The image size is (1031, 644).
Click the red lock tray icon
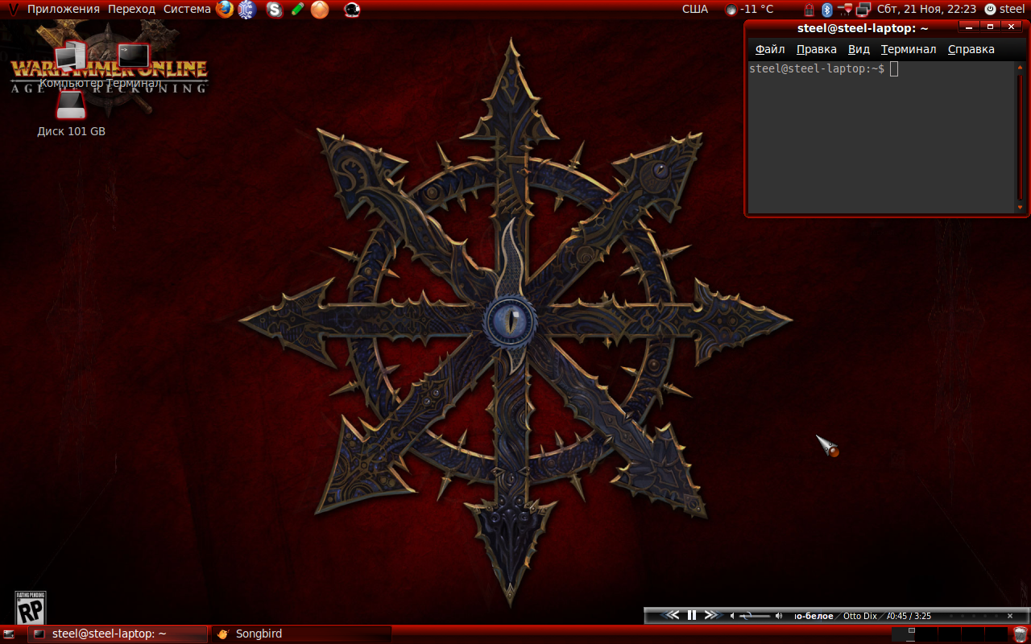tap(809, 10)
